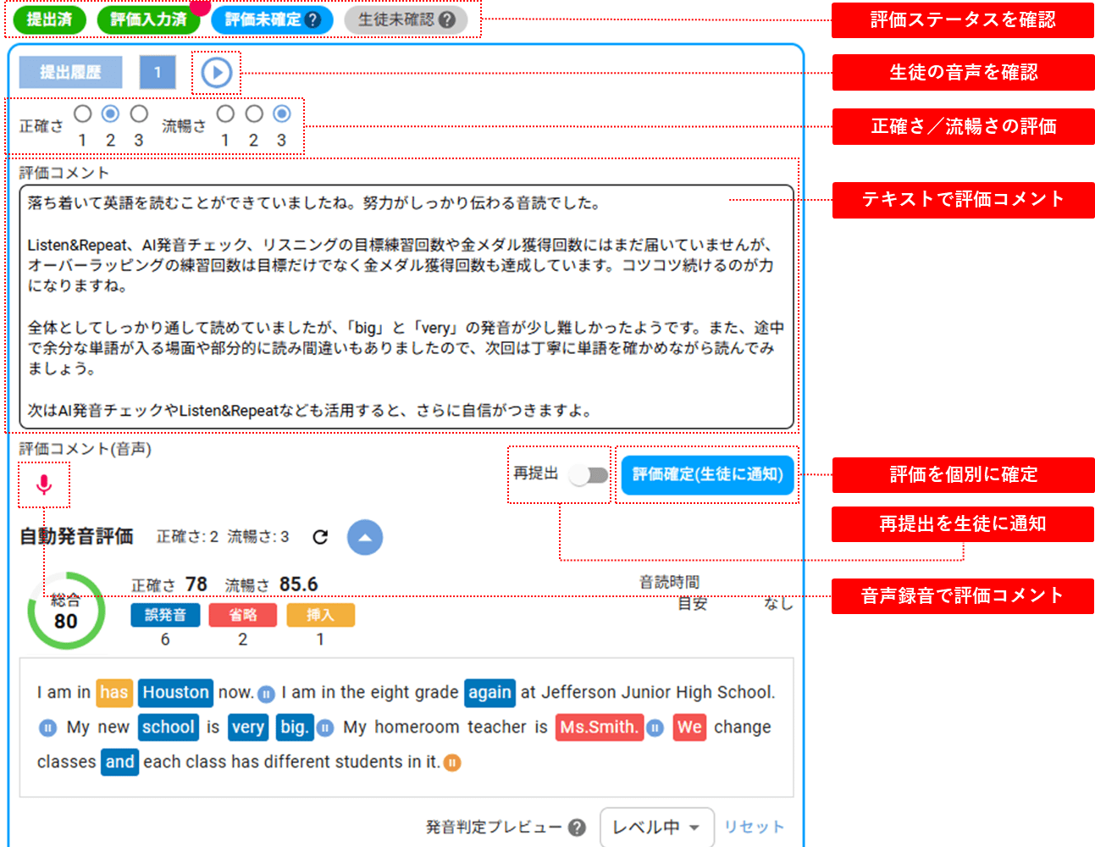Screen dimensions: 1095x847
Task: Click 評価確定(生徒に通知) to confirm evaluation
Action: (x=707, y=475)
